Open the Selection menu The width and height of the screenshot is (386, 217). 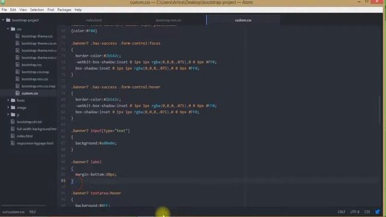click(x=37, y=10)
